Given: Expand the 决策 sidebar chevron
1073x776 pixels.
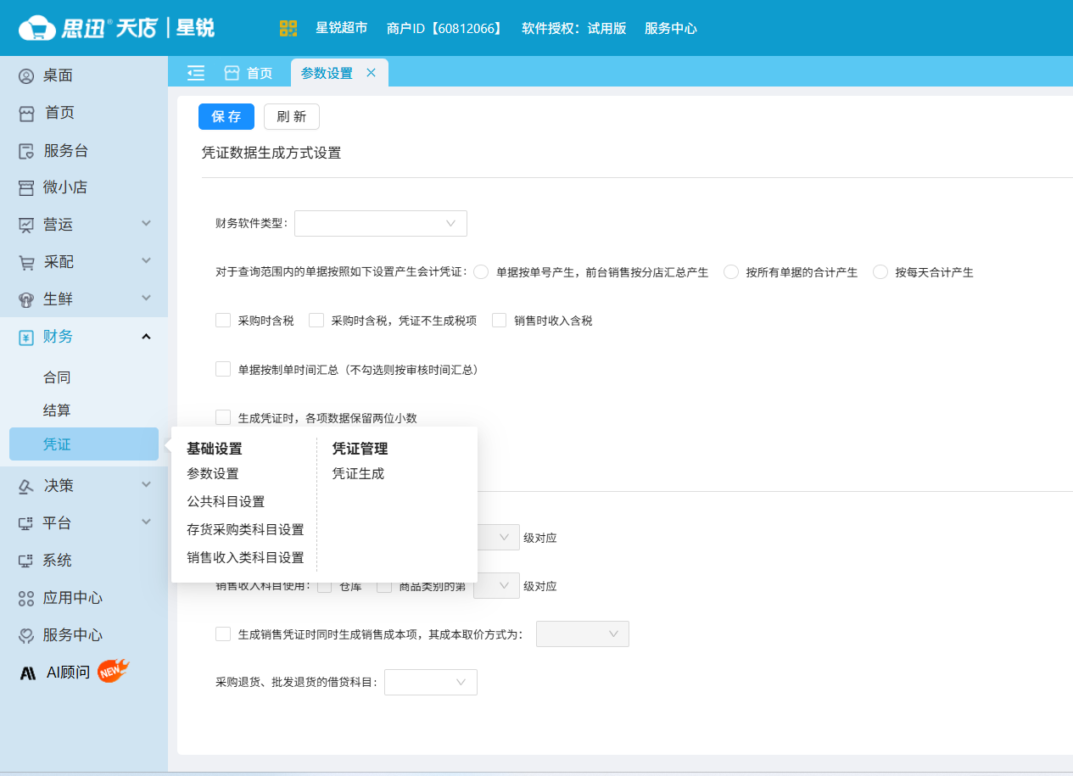Looking at the screenshot, I should click(x=146, y=484).
